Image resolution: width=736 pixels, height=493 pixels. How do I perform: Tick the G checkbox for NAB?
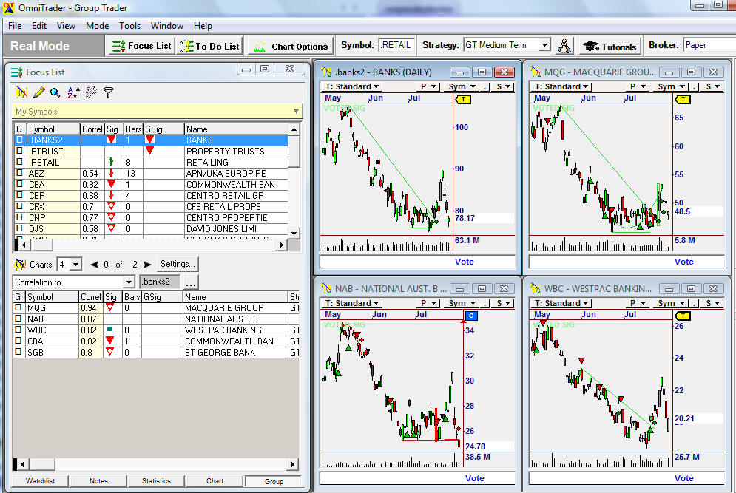coord(18,319)
